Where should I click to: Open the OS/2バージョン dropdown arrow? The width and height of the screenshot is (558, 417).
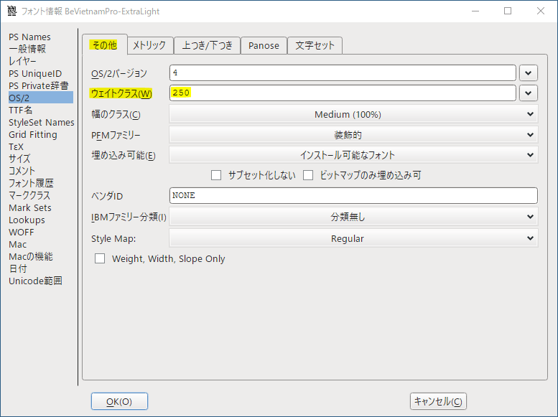pyautogui.click(x=528, y=73)
